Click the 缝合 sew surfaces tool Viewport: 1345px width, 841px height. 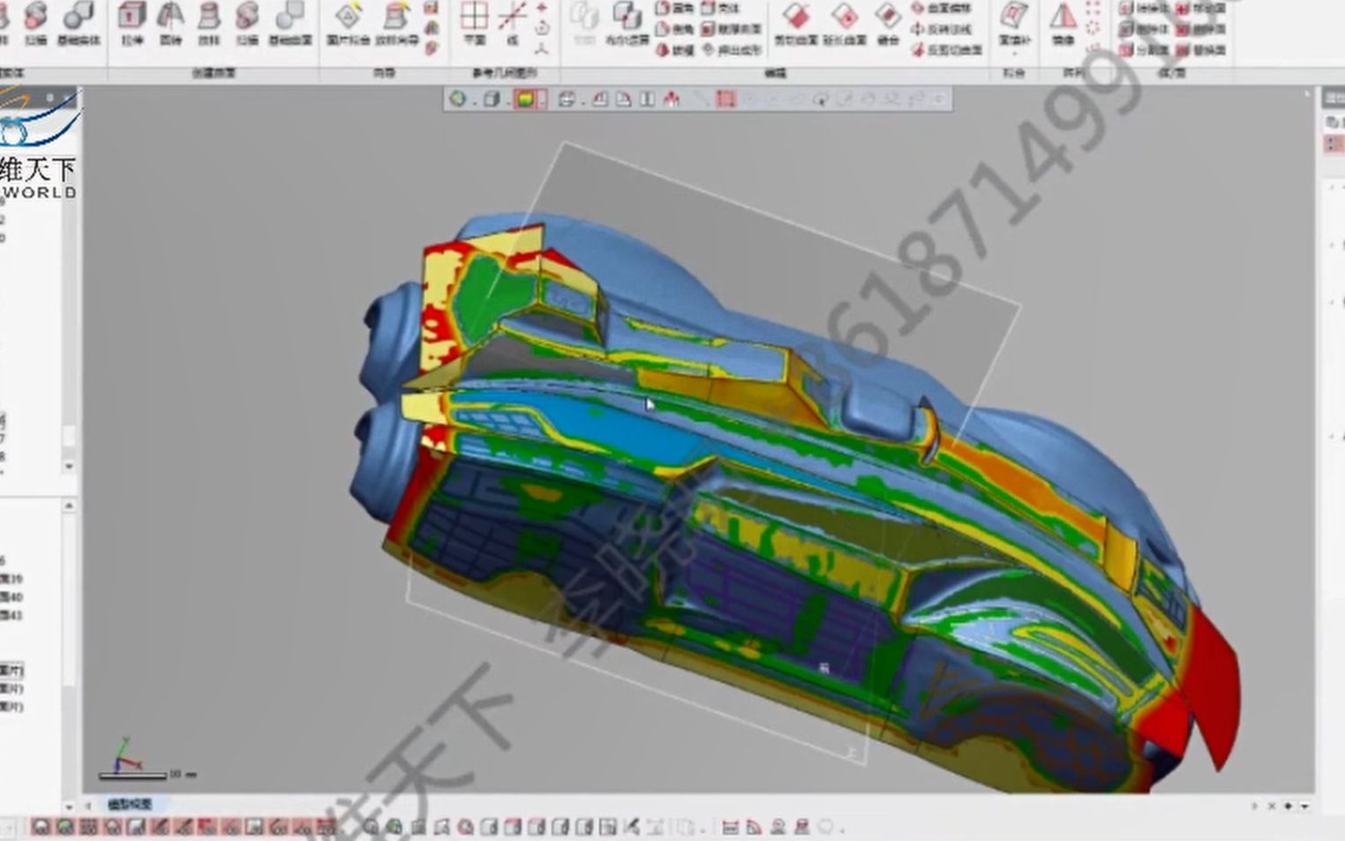pyautogui.click(x=888, y=23)
